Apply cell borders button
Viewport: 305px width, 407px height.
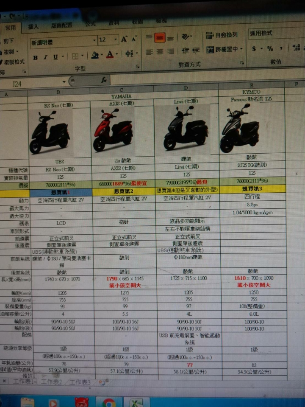click(75, 56)
